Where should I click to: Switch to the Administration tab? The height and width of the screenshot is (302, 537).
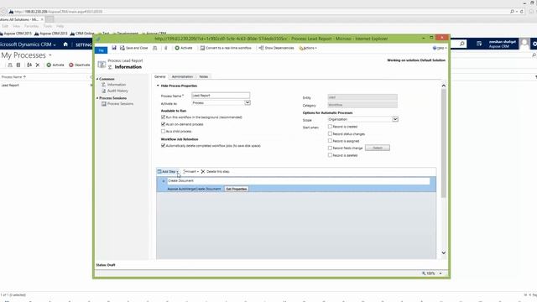pyautogui.click(x=182, y=76)
